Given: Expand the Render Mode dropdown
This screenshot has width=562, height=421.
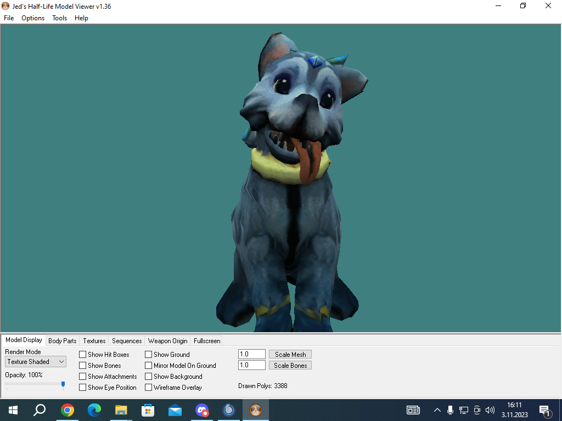Looking at the screenshot, I should point(36,362).
